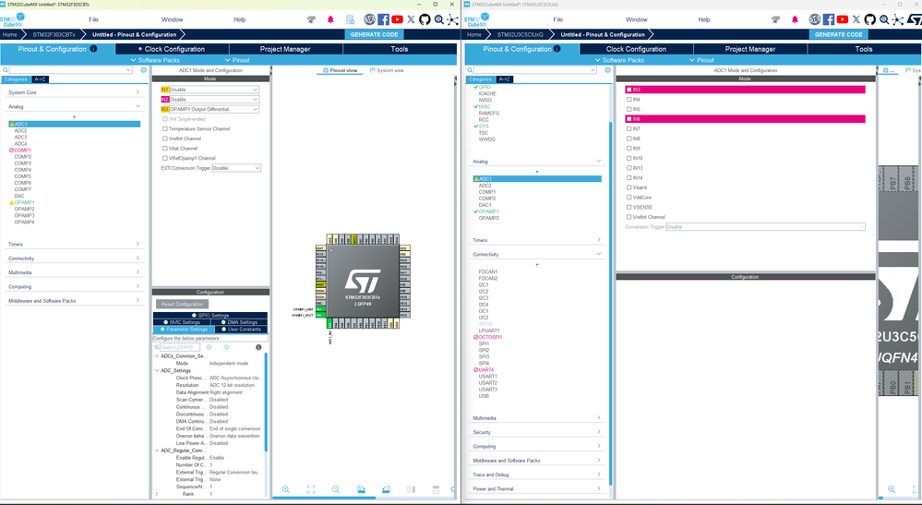Viewport: 922px width, 505px height.
Task: Select OPAMP2 in right window peripheral list
Action: point(488,218)
